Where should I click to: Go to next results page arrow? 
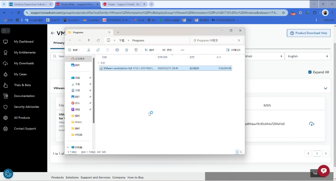click(326, 153)
